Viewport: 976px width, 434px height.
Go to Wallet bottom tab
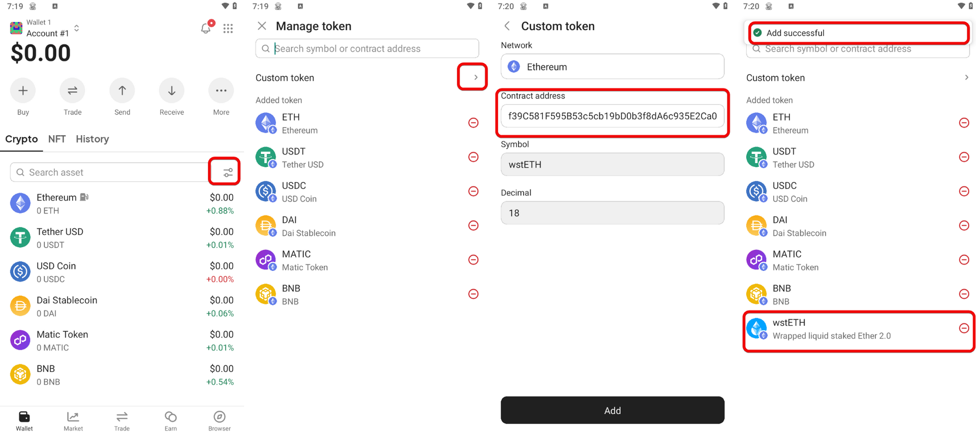[x=24, y=421]
